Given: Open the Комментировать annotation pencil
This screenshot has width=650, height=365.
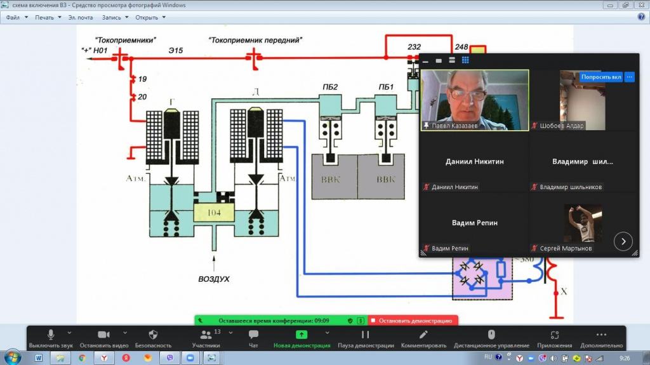Looking at the screenshot, I should click(x=423, y=338).
